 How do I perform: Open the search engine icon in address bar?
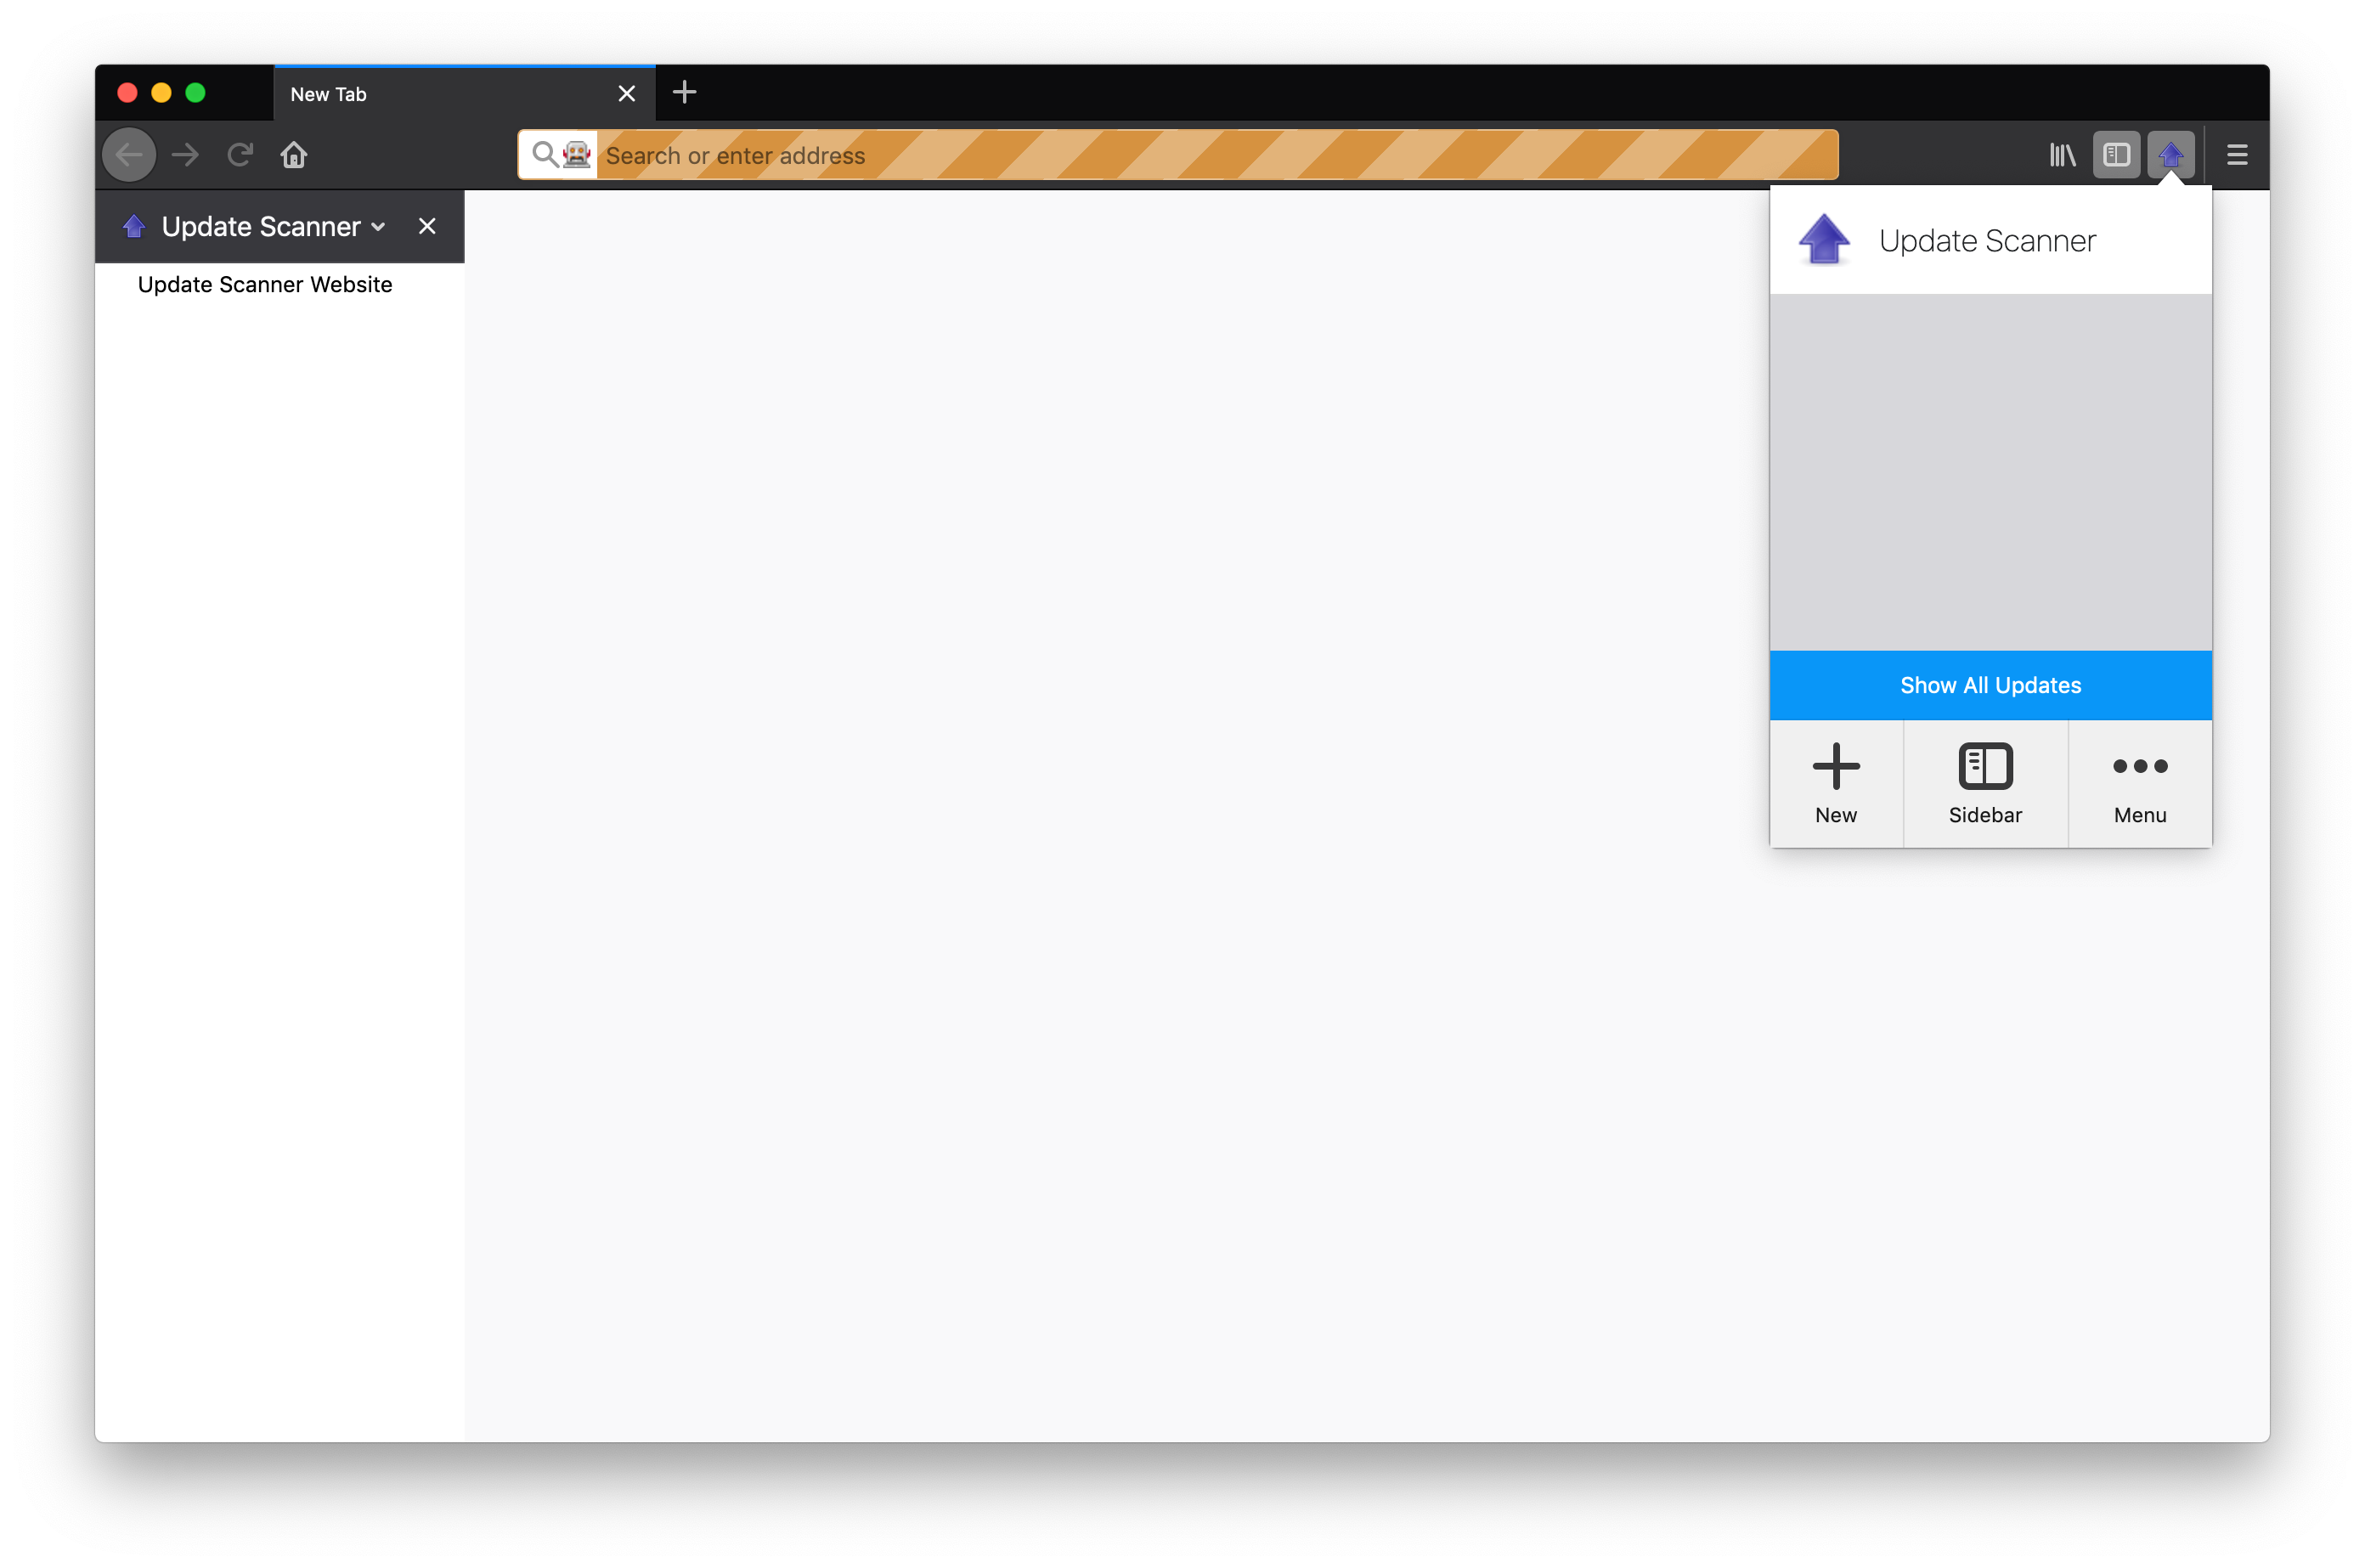[x=558, y=155]
